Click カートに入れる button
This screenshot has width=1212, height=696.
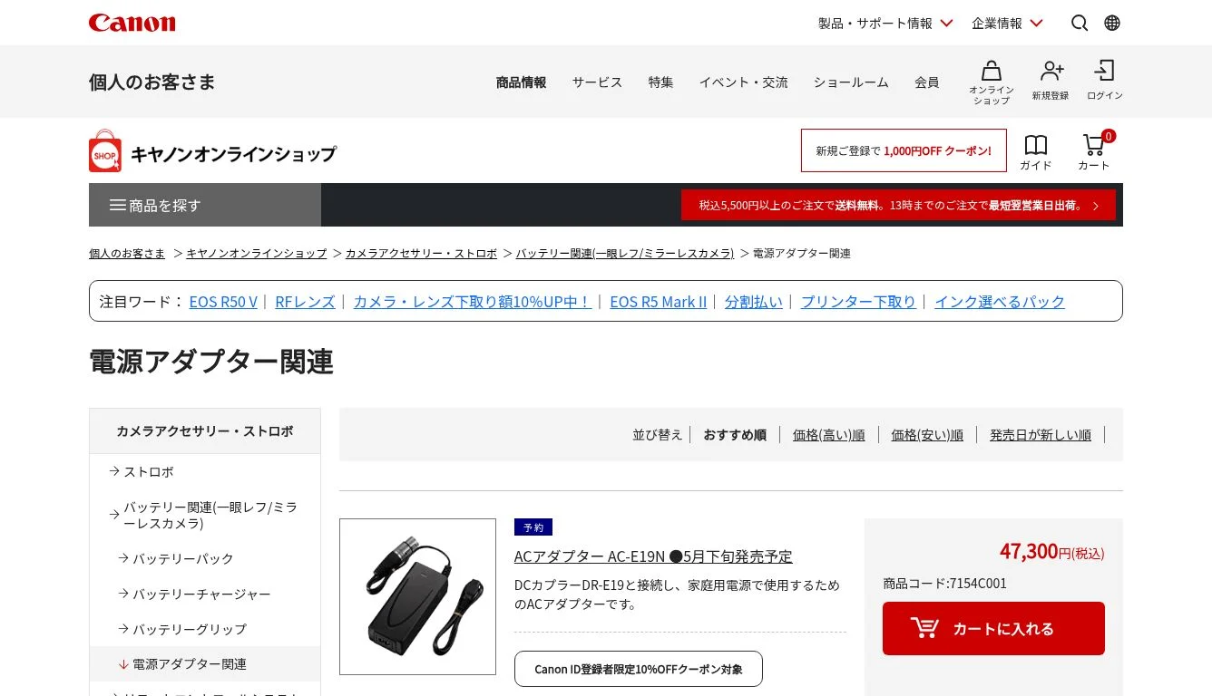click(993, 628)
